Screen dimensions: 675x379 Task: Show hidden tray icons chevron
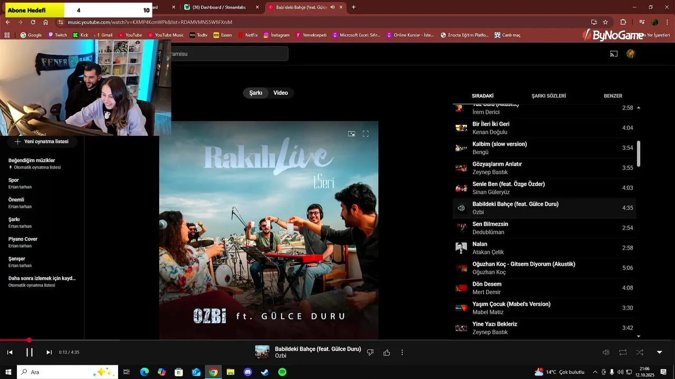pyautogui.click(x=595, y=372)
